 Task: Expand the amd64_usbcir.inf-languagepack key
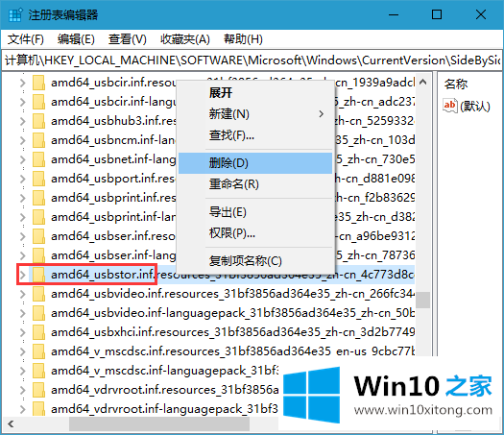[x=22, y=102]
